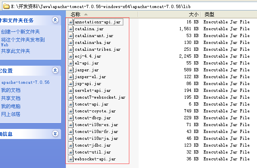Select file name servlet-api.jar
Viewport: 257px width, 168px height.
point(93,91)
